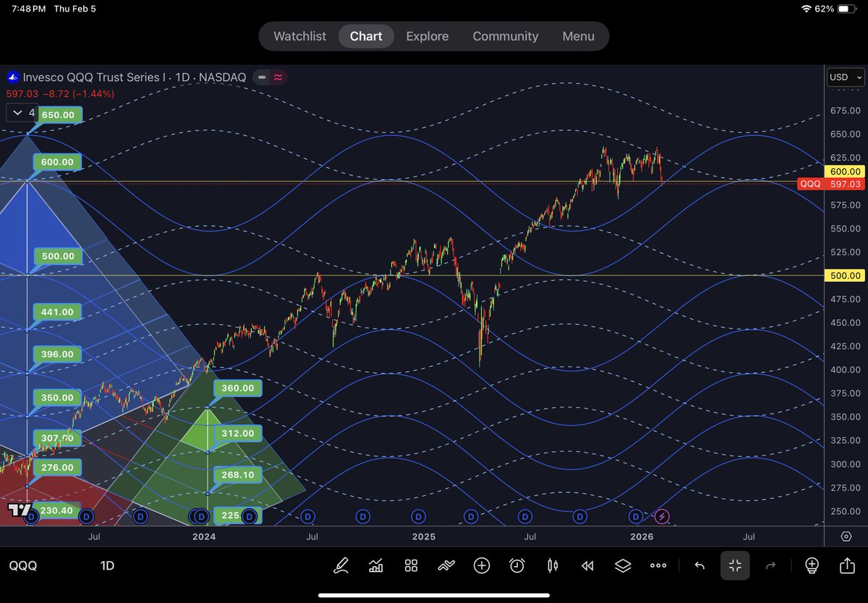Image resolution: width=868 pixels, height=603 pixels.
Task: Tap the green 396.00 price tag
Action: tap(58, 355)
